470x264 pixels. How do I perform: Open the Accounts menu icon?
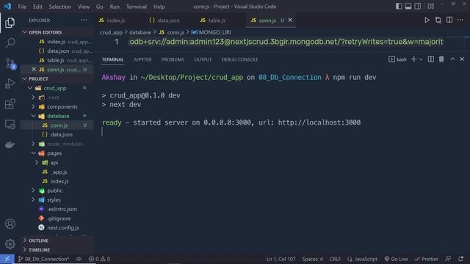(10, 224)
